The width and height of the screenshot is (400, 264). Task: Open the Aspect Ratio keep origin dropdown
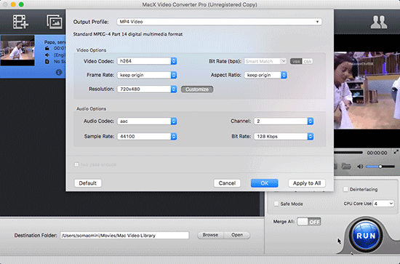point(265,75)
